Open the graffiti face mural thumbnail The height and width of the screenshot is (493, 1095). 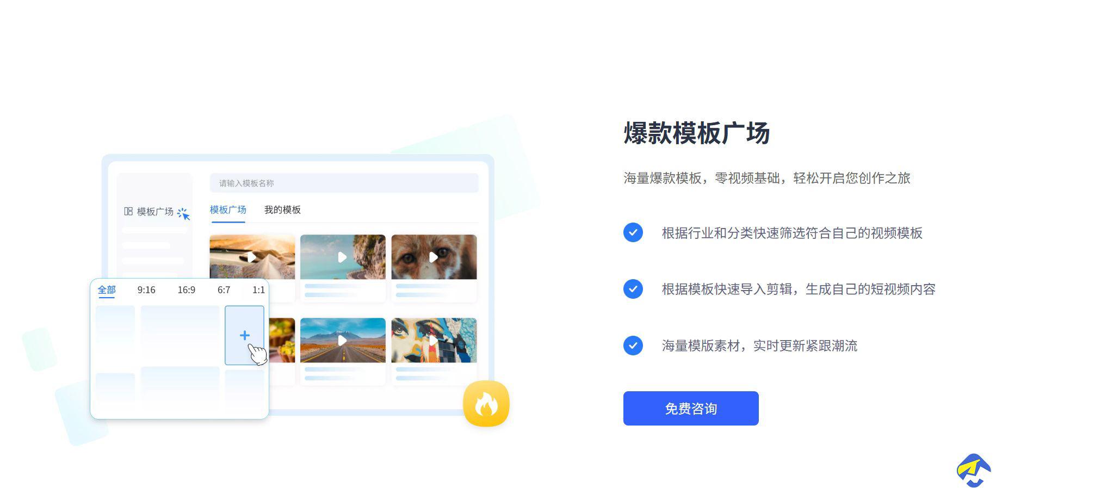(x=434, y=340)
